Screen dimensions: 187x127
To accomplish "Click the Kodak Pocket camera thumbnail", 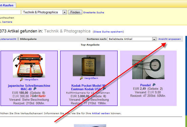I will point(89,65).
